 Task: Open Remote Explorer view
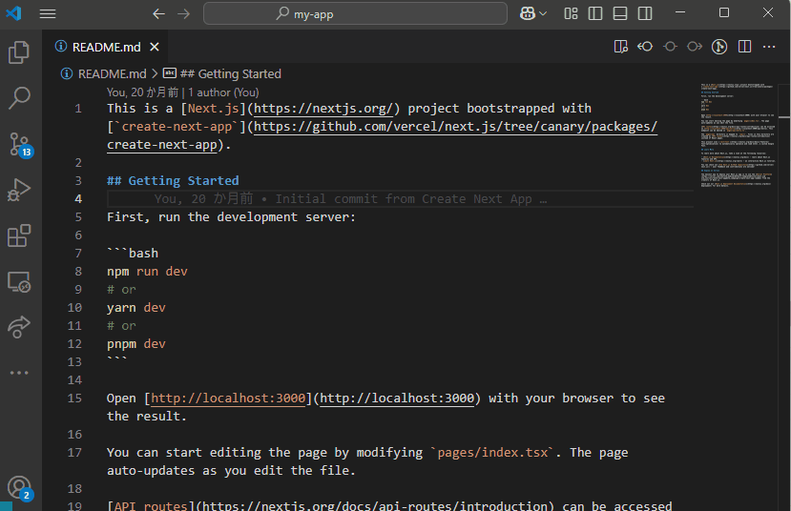point(19,281)
